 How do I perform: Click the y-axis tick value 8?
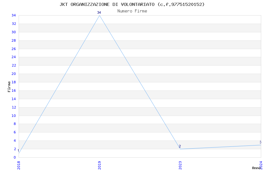(x=15, y=124)
